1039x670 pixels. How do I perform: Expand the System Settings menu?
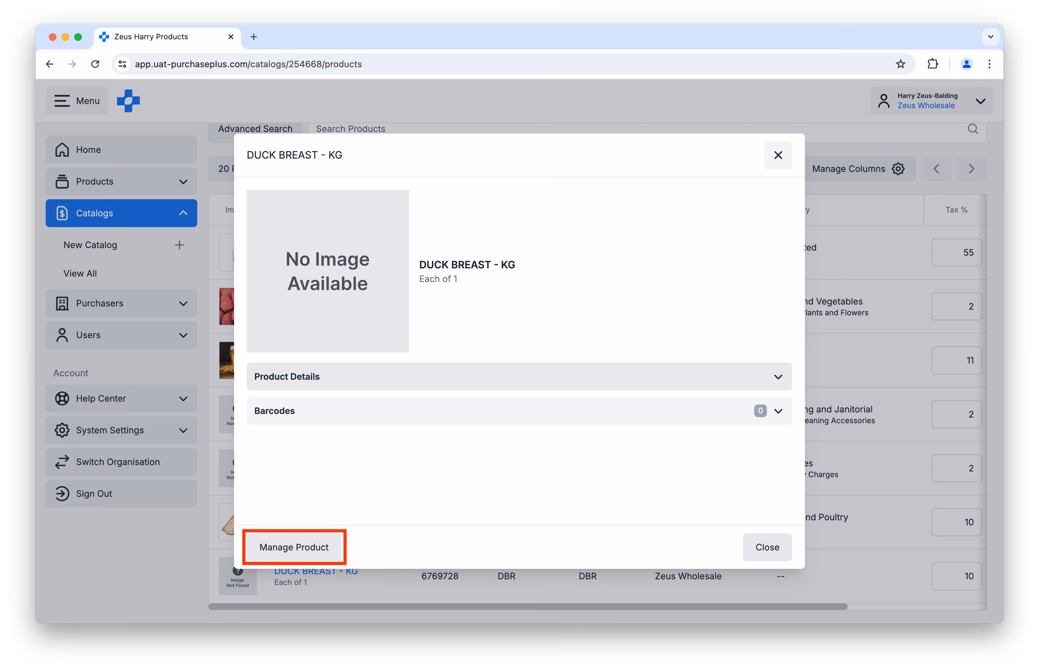click(121, 430)
